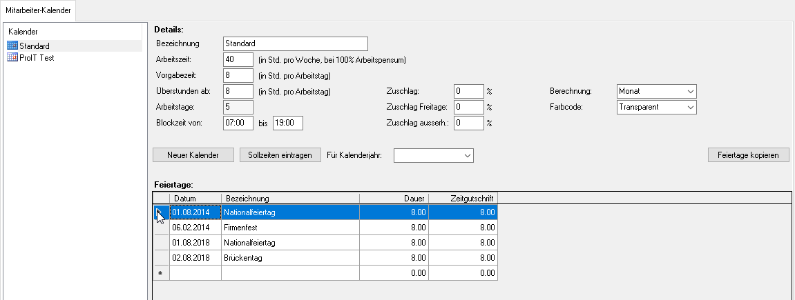The width and height of the screenshot is (795, 300).
Task: Click the Feiertage kopieren button
Action: click(749, 155)
